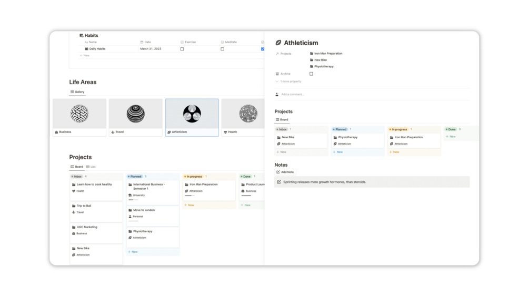This screenshot has height=297, width=529.
Task: Click person icon under Move to London
Action: click(130, 217)
